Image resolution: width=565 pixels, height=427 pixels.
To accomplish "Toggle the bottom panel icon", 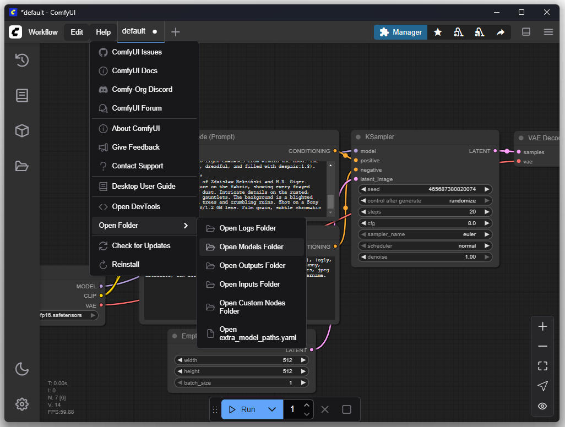I will (x=526, y=32).
